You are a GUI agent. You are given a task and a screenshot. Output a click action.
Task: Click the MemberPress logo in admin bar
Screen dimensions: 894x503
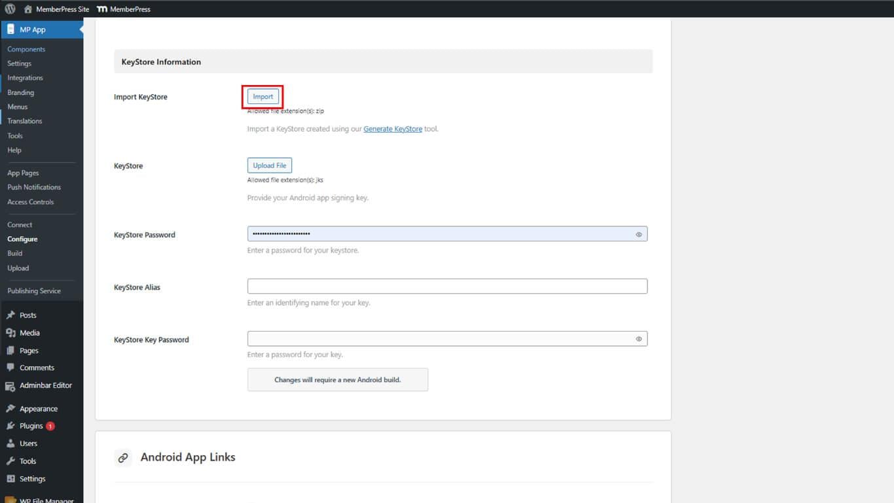(102, 9)
